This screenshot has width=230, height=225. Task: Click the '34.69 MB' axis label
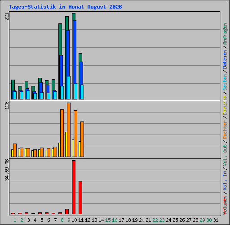point(7,170)
